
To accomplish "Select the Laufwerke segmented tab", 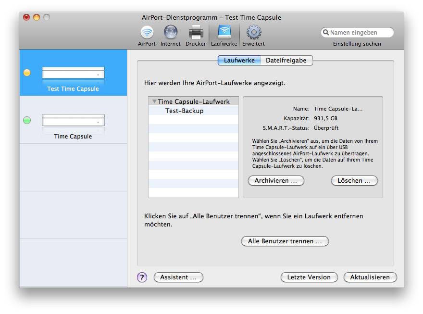I will pyautogui.click(x=239, y=60).
